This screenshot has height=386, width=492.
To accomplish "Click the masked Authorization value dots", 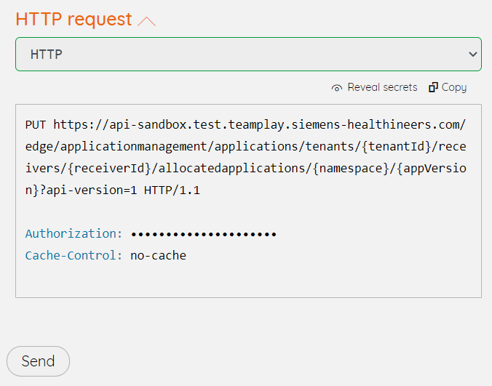I will (x=203, y=234).
